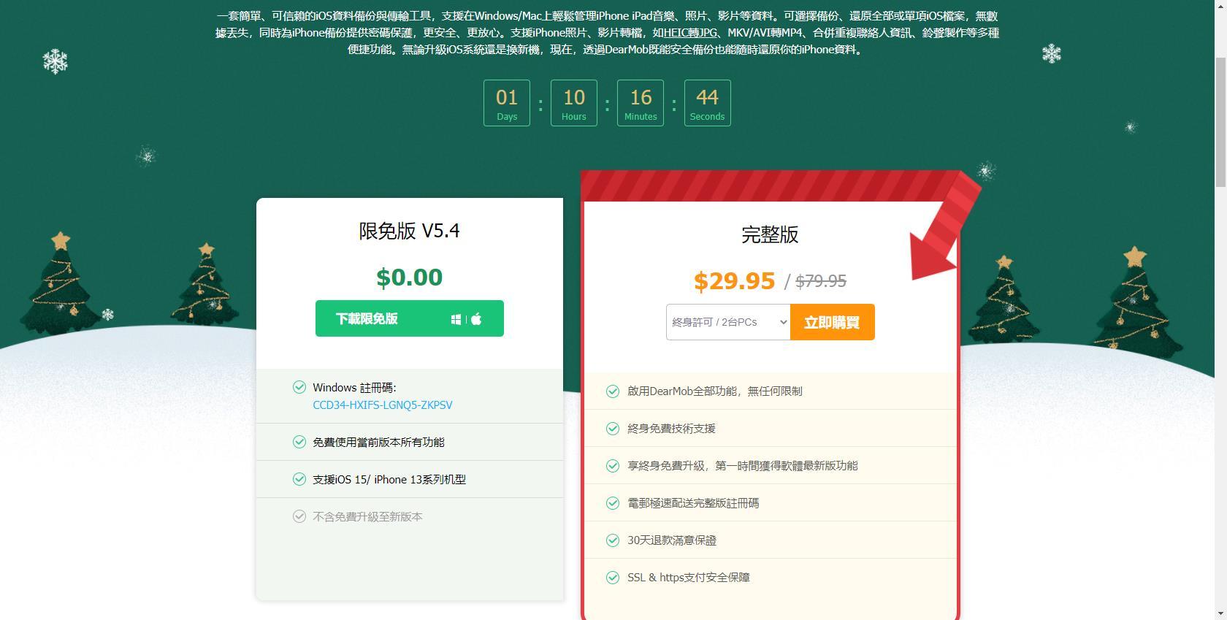Click checkmark icon beside Windows 註冊碼
Screen dimensions: 1227x620
click(x=299, y=387)
